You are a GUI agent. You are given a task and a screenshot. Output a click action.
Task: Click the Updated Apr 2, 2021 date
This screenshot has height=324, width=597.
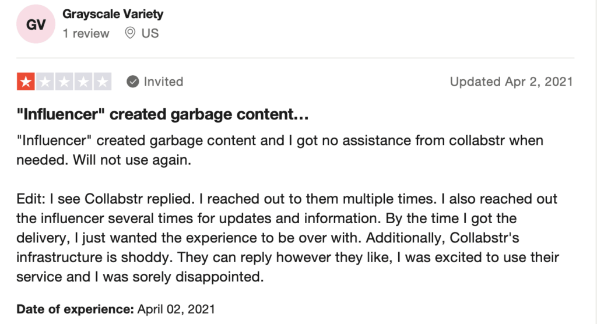[511, 82]
